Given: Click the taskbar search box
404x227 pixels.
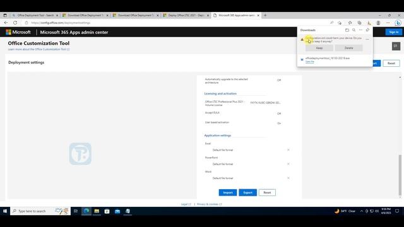Looking at the screenshot, I should 40,211.
